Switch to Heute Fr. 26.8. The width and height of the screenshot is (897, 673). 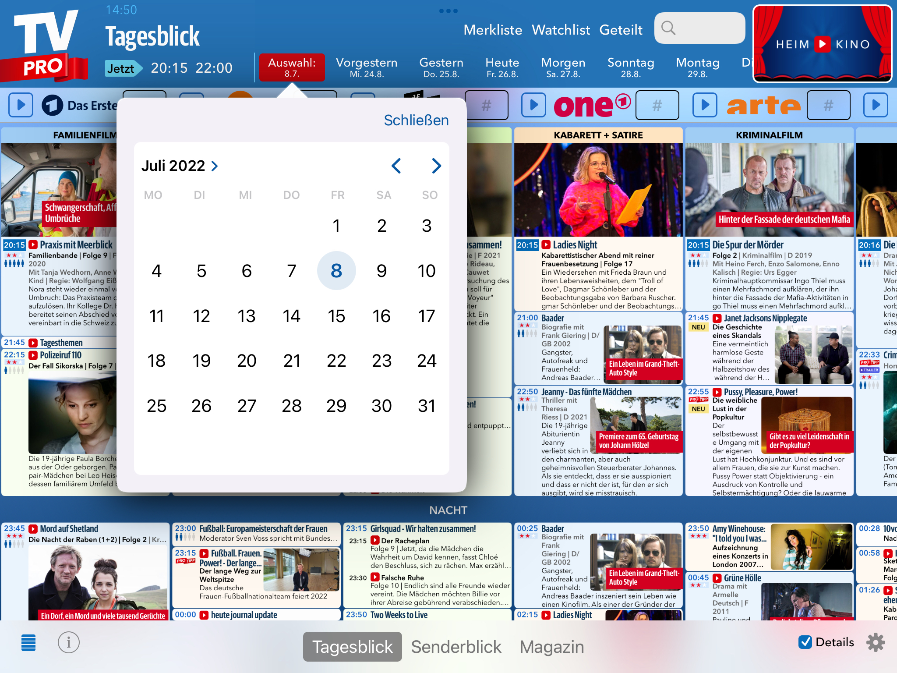tap(502, 67)
